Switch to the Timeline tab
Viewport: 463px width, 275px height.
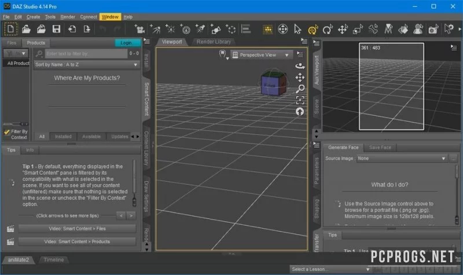click(53, 260)
